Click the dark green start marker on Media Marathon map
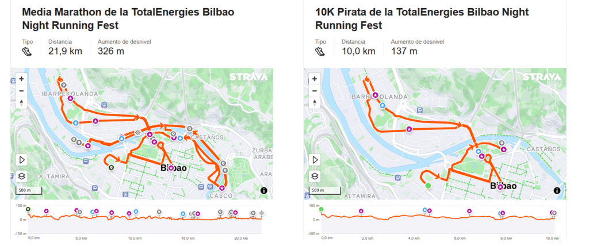 [x=111, y=167]
